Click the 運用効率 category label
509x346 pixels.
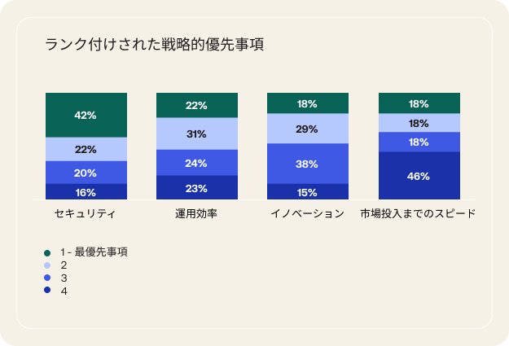[196, 214]
